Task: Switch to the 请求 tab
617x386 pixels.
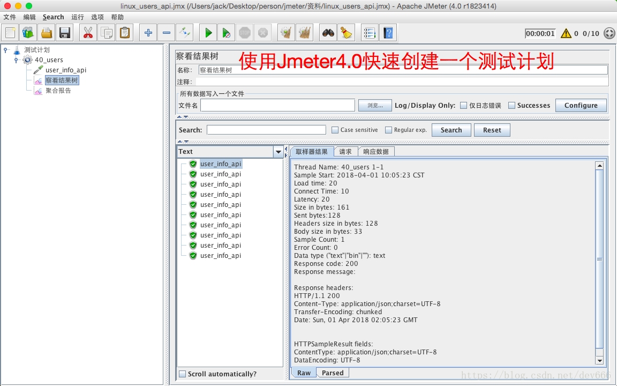Action: click(x=345, y=152)
